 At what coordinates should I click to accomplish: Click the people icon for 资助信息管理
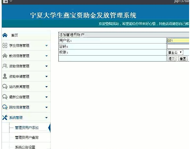coord(5,66)
